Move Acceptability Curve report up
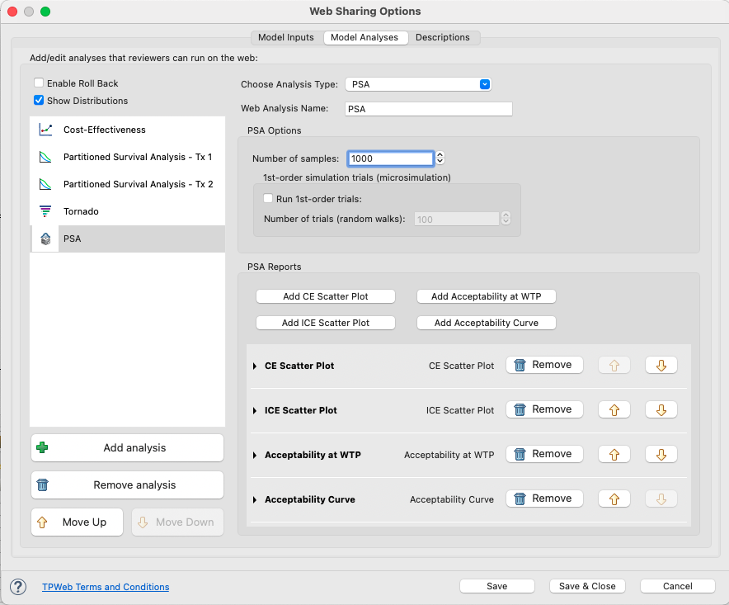This screenshot has height=605, width=729. (x=614, y=499)
